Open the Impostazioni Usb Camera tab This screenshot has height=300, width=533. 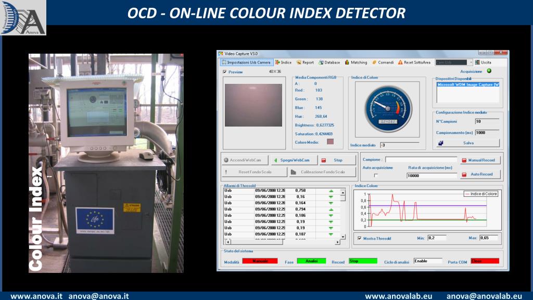[245, 63]
